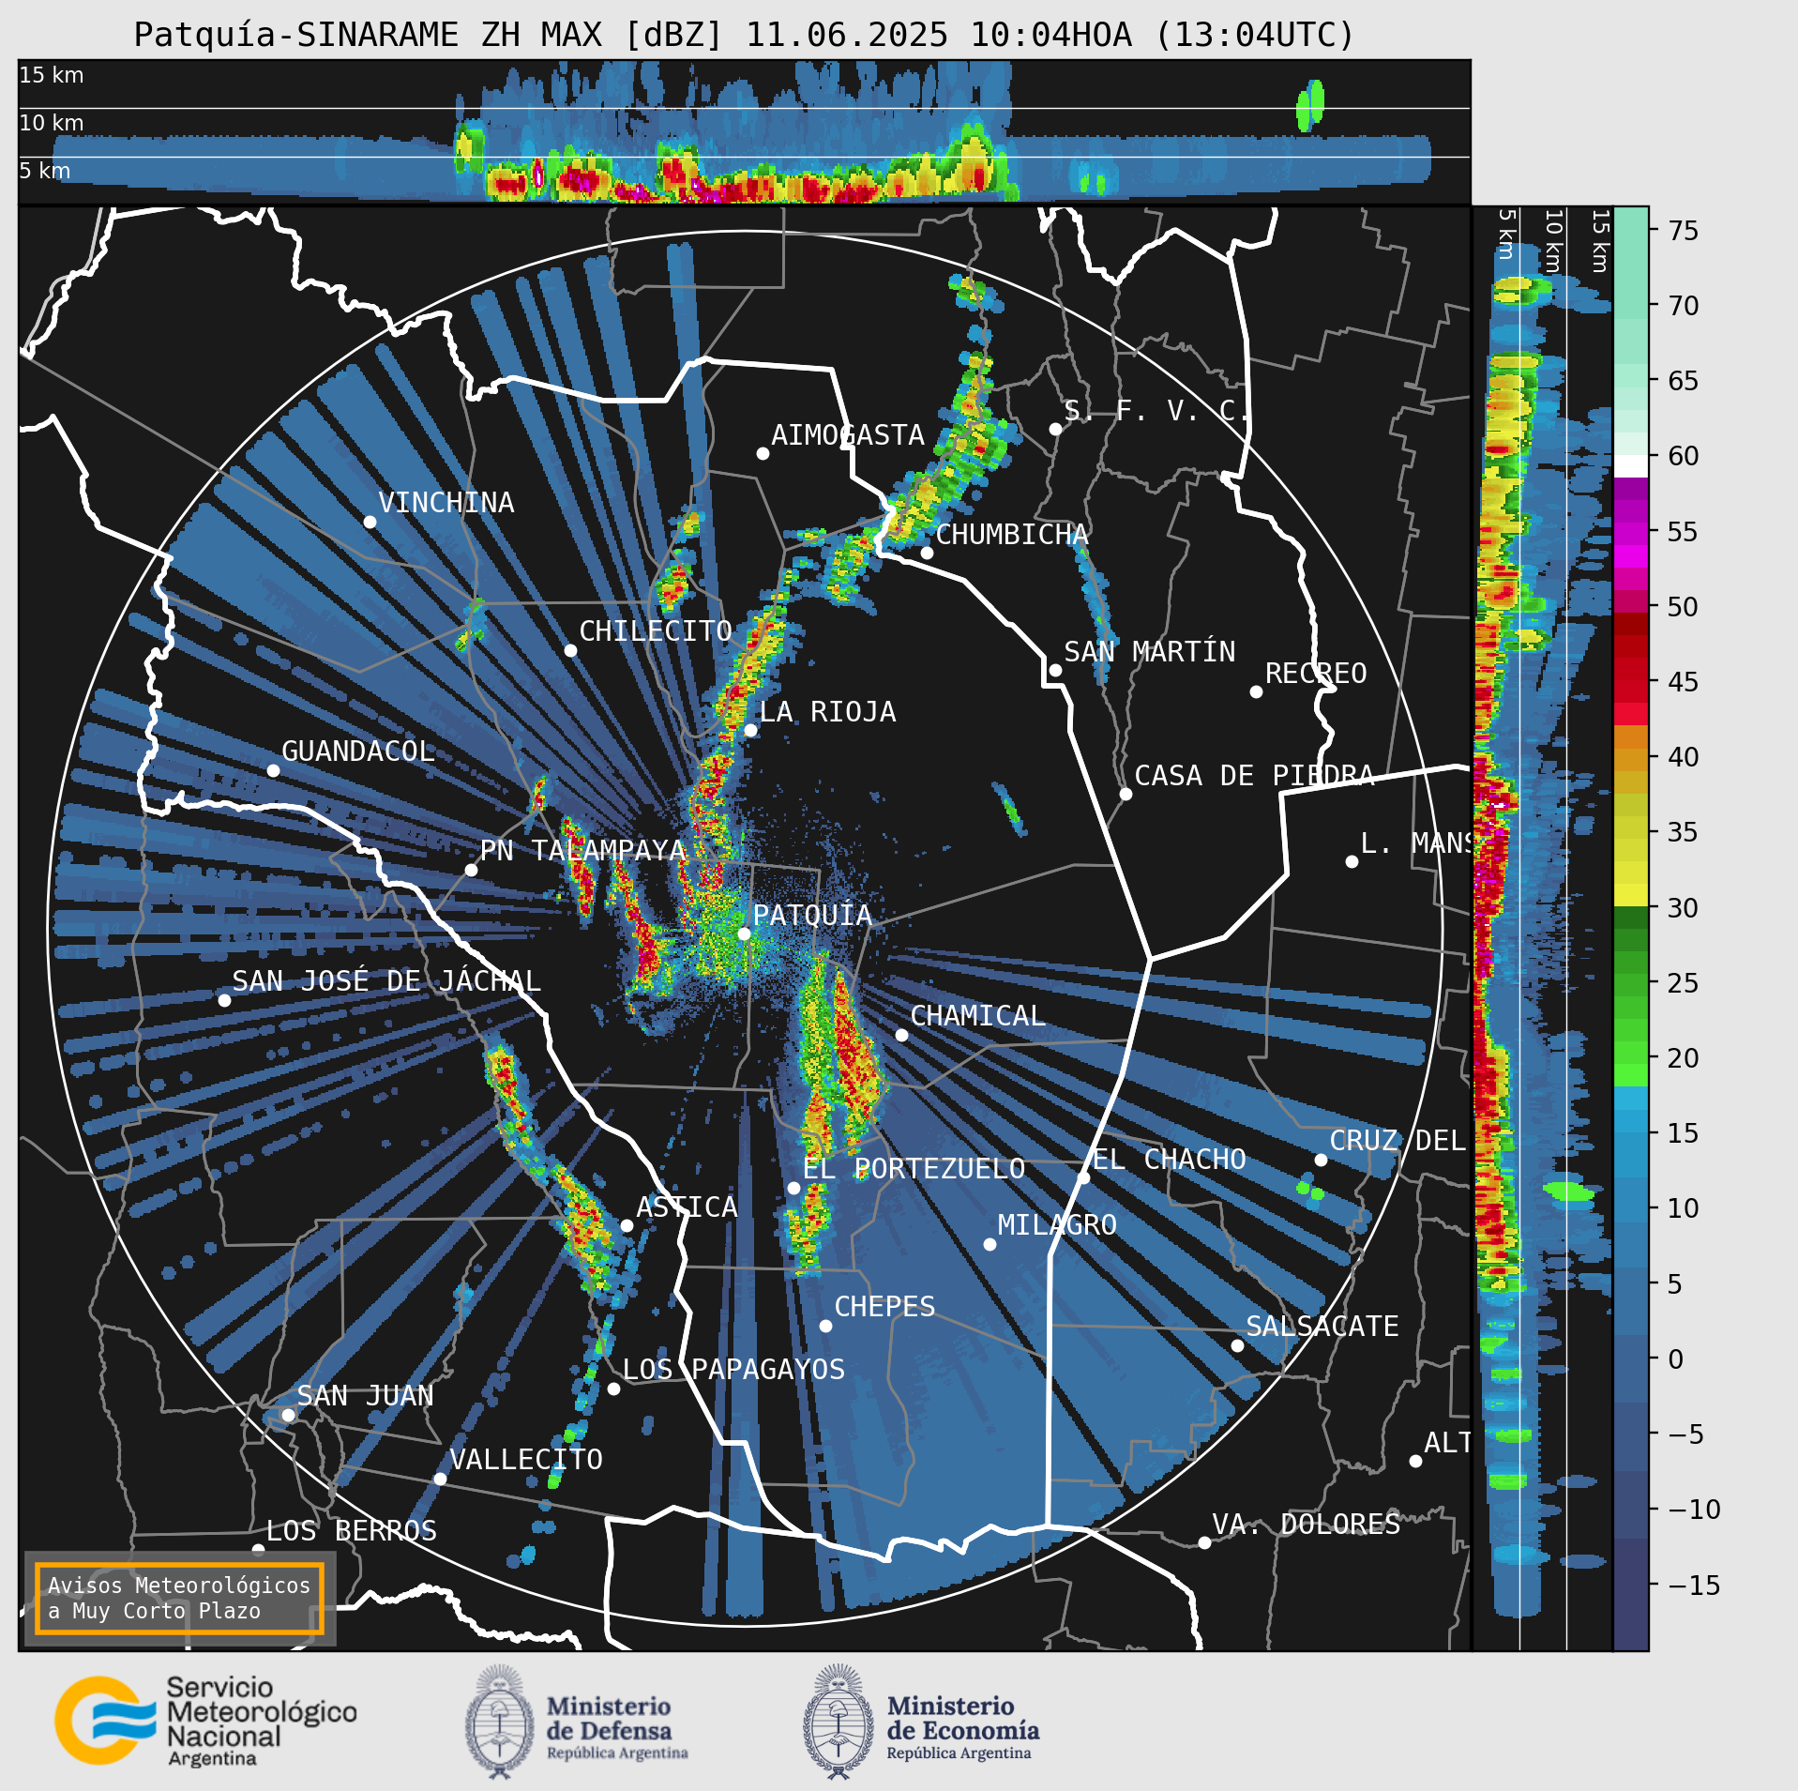1798x1791 pixels.
Task: Click the PN TALAMPAYA city marker dot
Action: pyautogui.click(x=471, y=870)
